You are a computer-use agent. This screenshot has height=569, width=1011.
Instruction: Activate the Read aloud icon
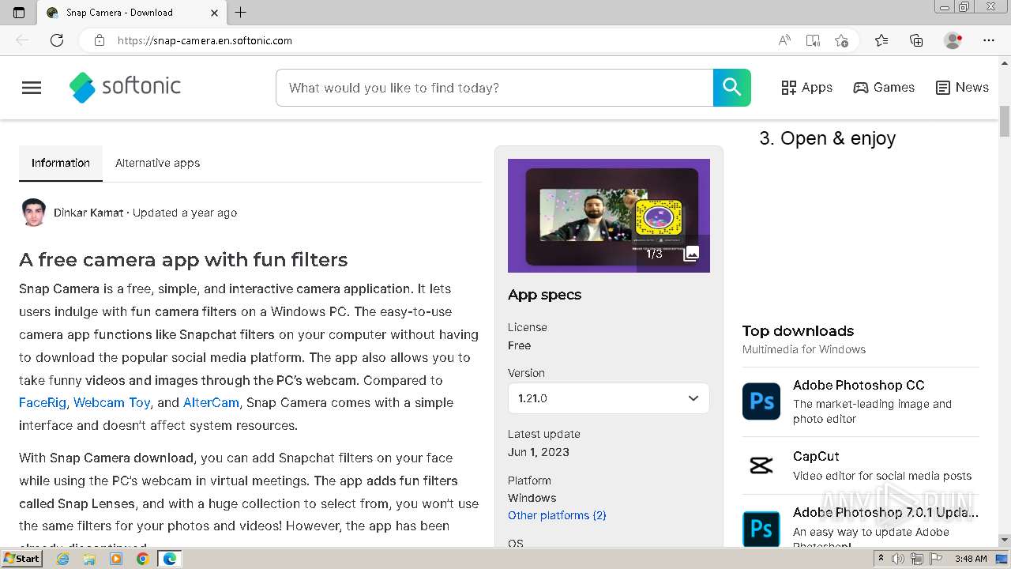[x=784, y=40]
